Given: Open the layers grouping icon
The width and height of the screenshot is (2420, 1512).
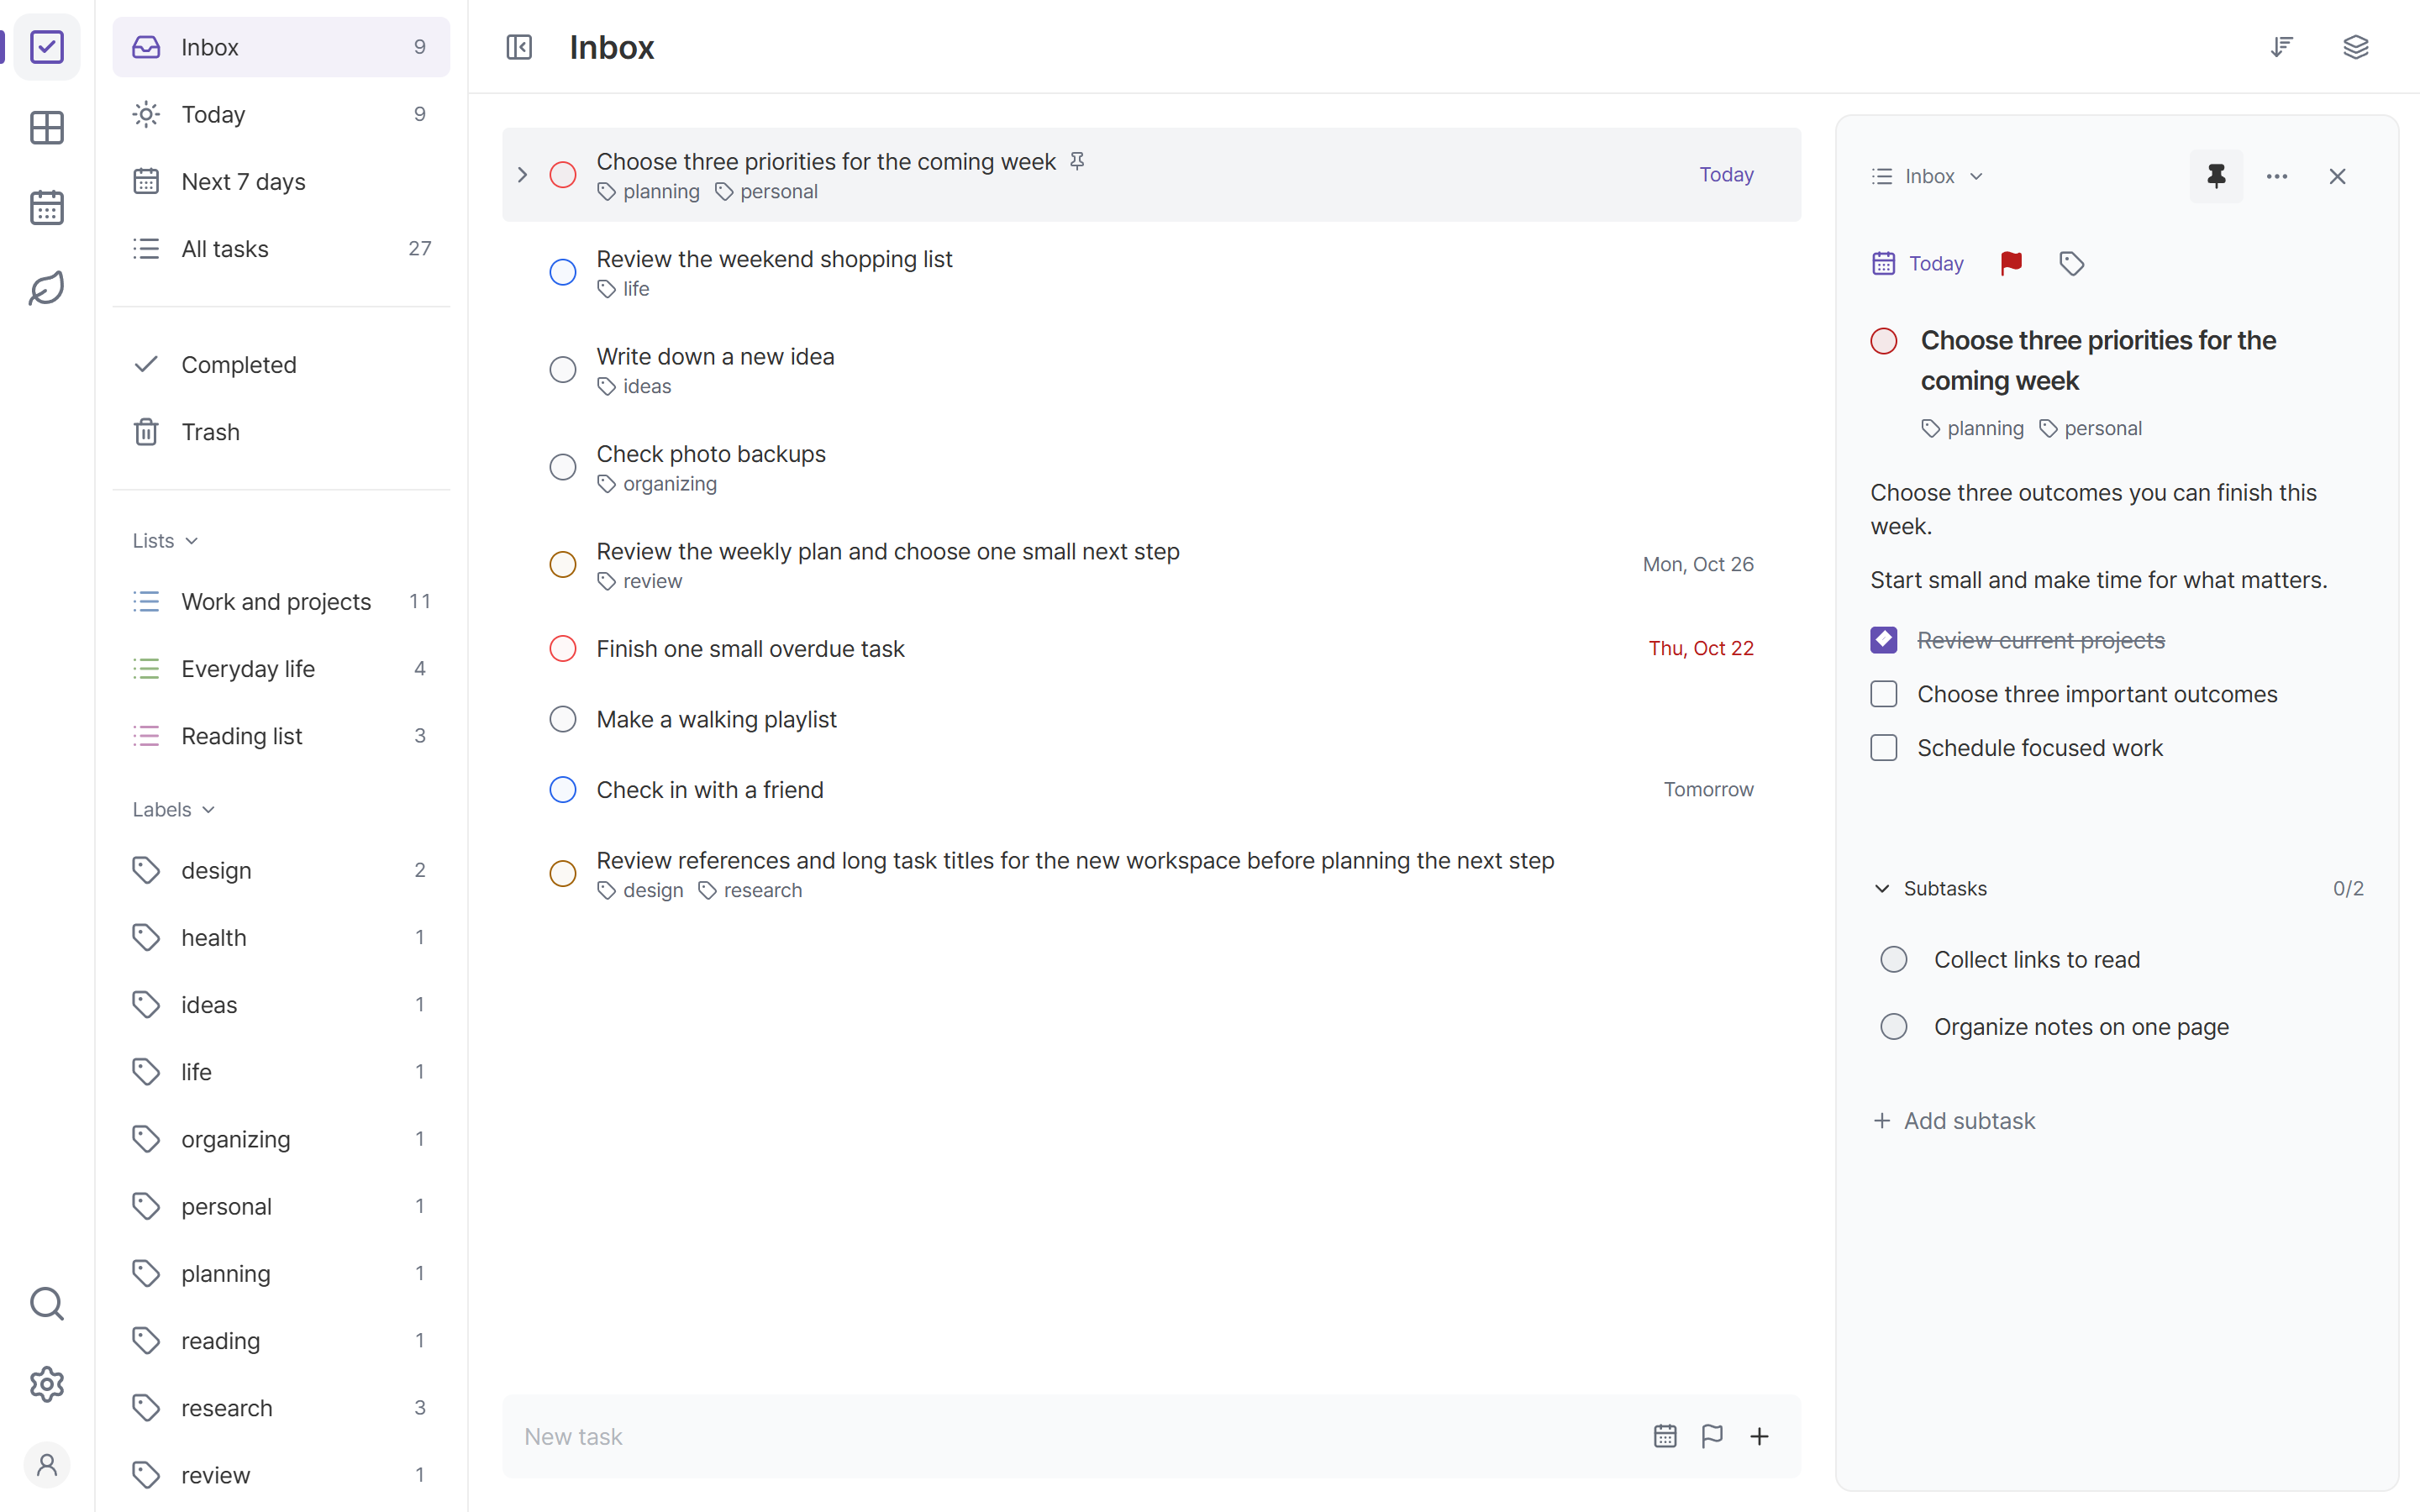Looking at the screenshot, I should (x=2356, y=47).
